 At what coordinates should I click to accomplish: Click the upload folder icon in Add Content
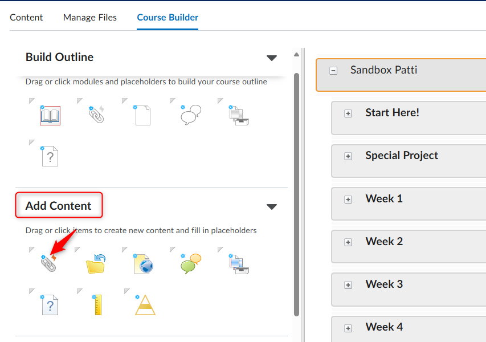[96, 264]
